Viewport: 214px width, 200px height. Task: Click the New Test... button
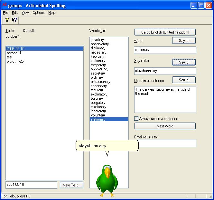point(71,185)
